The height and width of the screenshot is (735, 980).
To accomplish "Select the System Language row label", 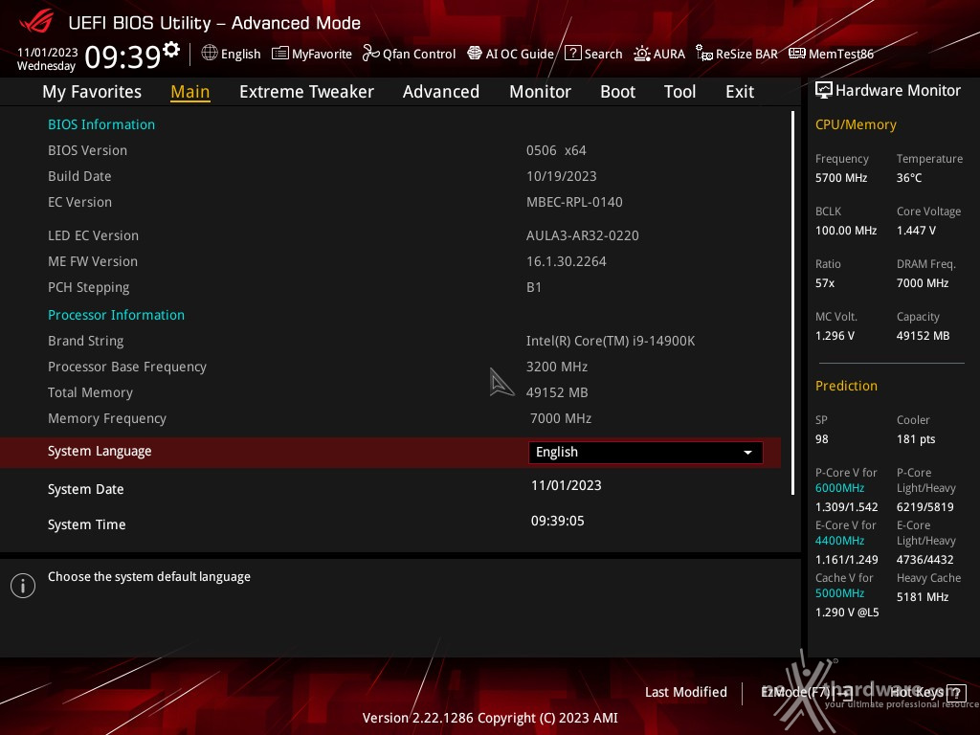I will pos(100,452).
